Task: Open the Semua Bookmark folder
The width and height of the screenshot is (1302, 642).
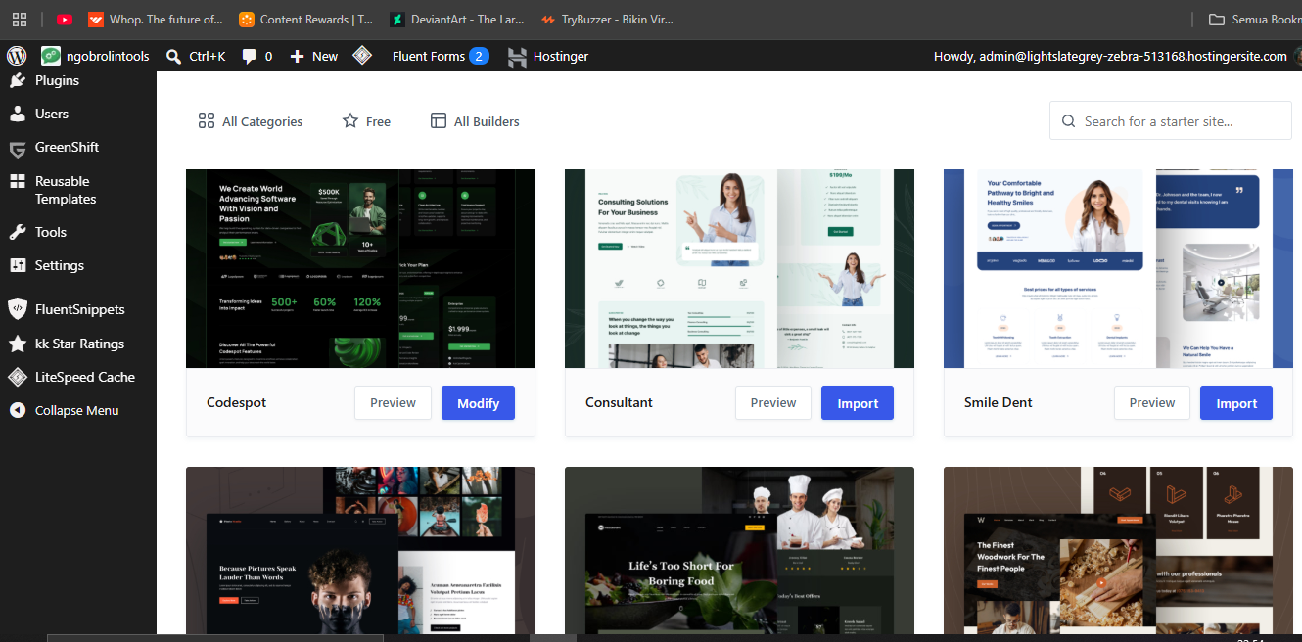Action: (x=1255, y=19)
